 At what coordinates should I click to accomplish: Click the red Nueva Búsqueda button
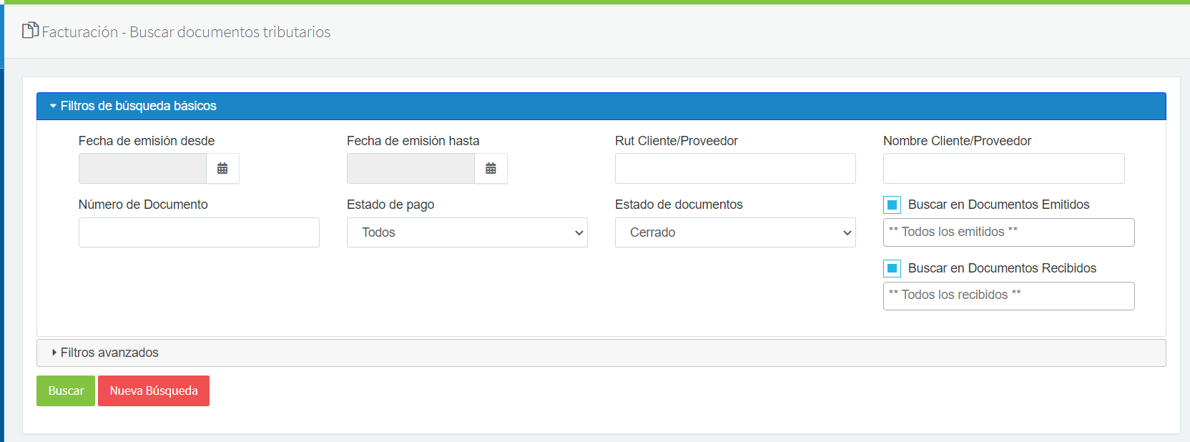click(x=154, y=391)
